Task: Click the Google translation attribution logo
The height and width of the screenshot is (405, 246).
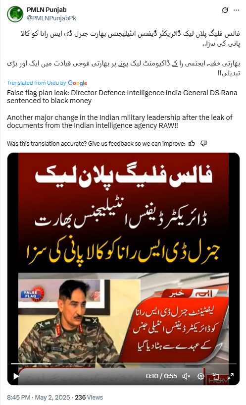Action: 78,83
